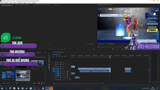Open the Эпизод menu

[15, 3]
